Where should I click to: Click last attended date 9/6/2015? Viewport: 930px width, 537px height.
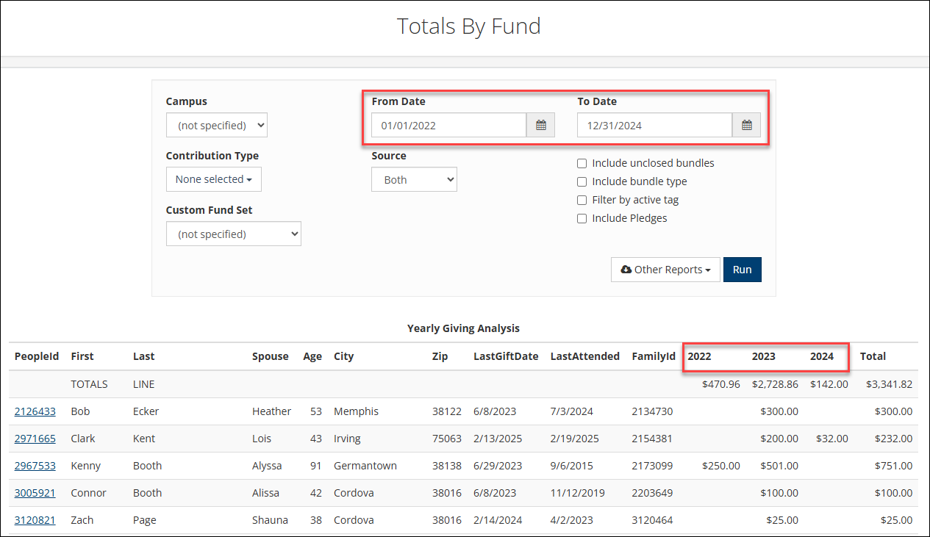[x=572, y=466]
